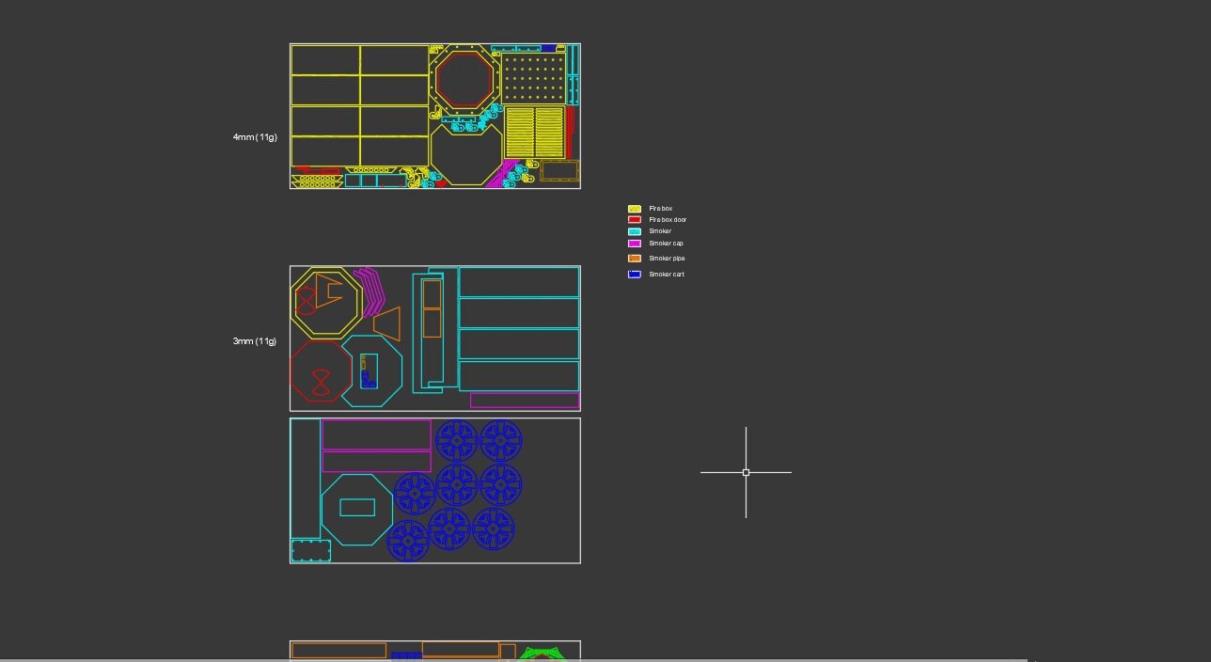Click the blue Smoker cart legend swatch
This screenshot has height=662, width=1211.
tap(635, 275)
